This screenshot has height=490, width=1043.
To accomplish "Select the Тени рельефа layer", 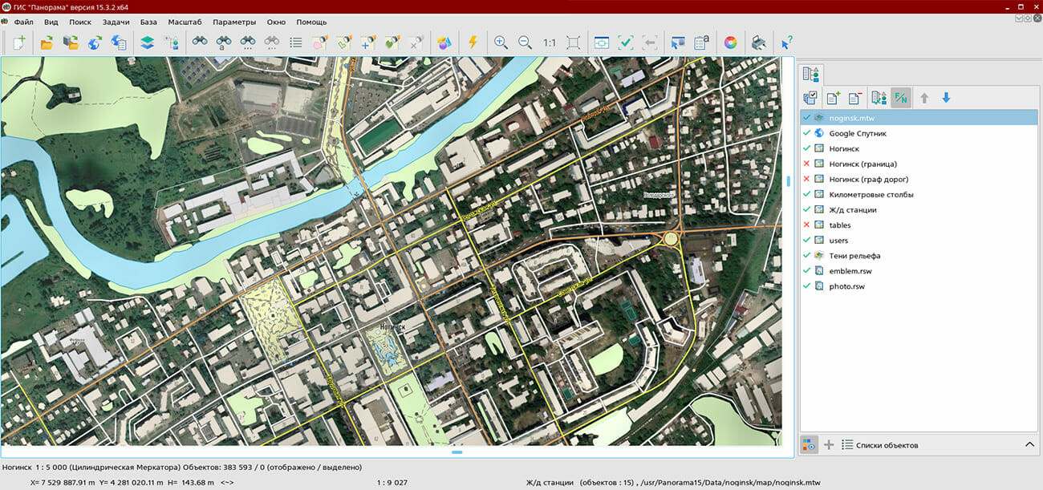I will pyautogui.click(x=854, y=256).
